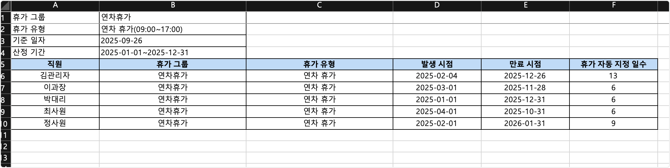Select row 10 header
The height and width of the screenshot is (168, 670).
click(x=4, y=124)
